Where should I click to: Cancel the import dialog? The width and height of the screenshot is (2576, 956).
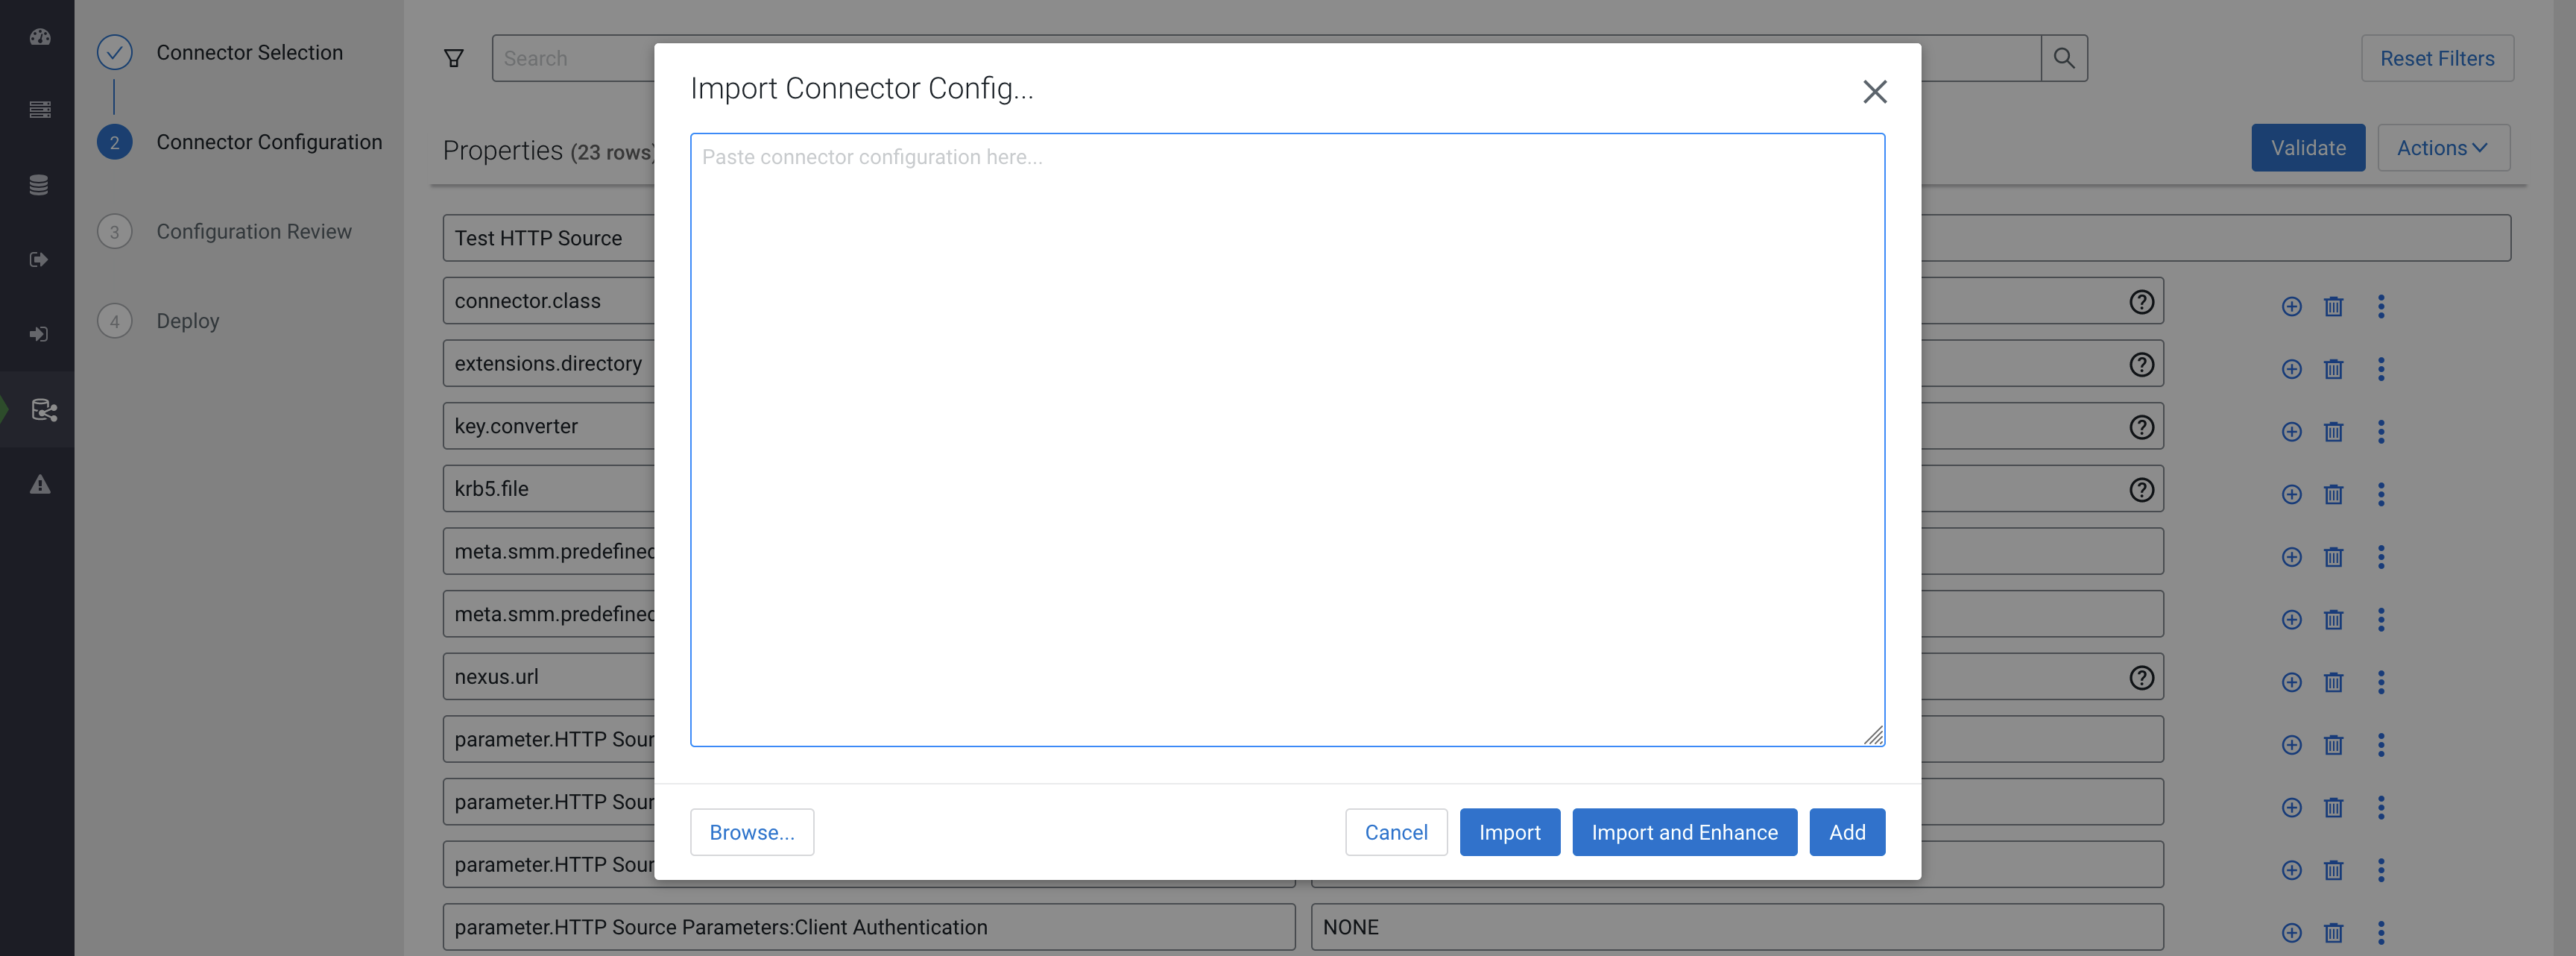point(1395,832)
